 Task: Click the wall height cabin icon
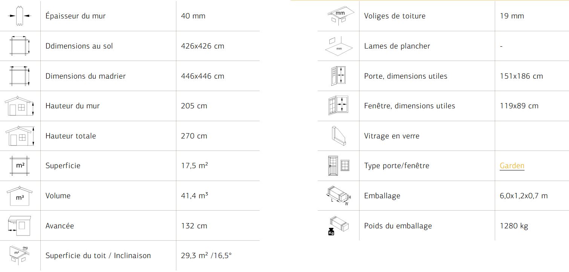20,106
